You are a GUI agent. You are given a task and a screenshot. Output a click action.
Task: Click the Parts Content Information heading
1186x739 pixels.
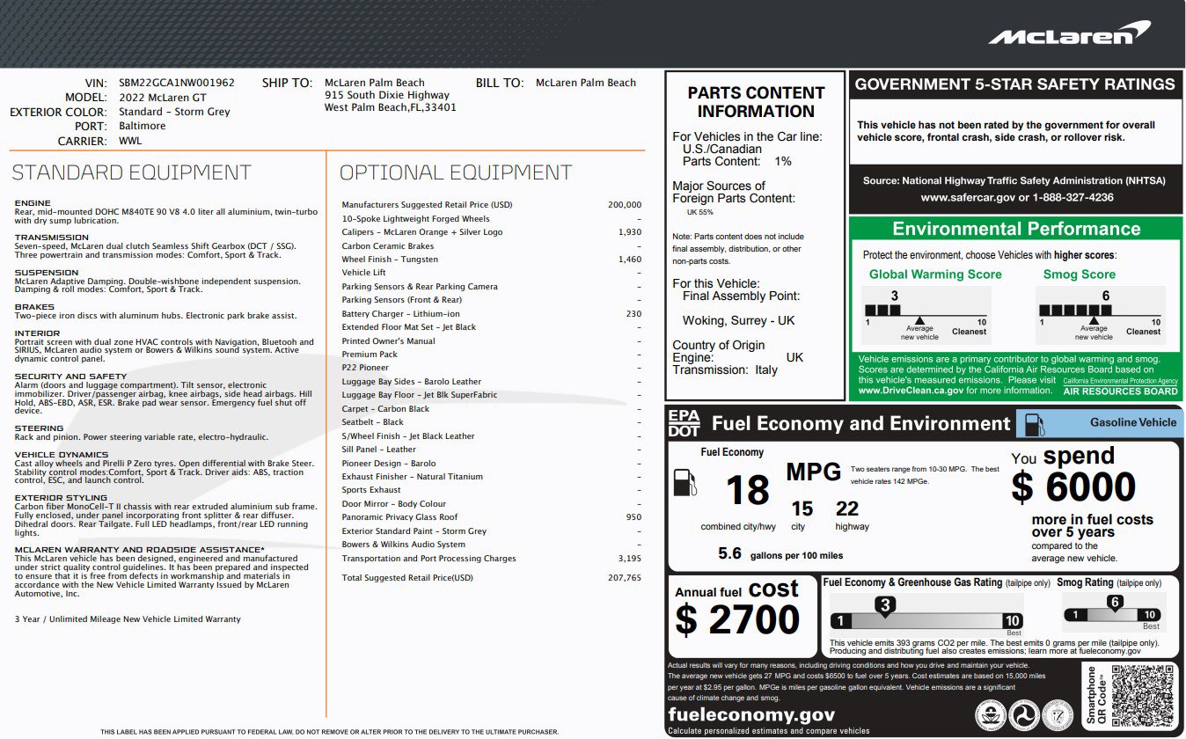pyautogui.click(x=756, y=102)
